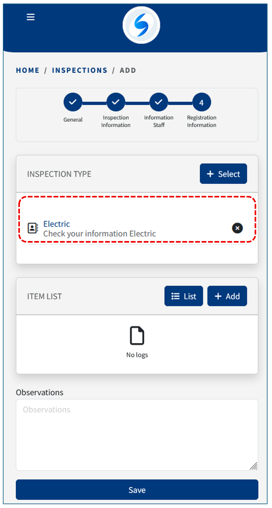Viewport: 272px width, 508px height.
Task: Add a new item to the list
Action: tap(227, 296)
